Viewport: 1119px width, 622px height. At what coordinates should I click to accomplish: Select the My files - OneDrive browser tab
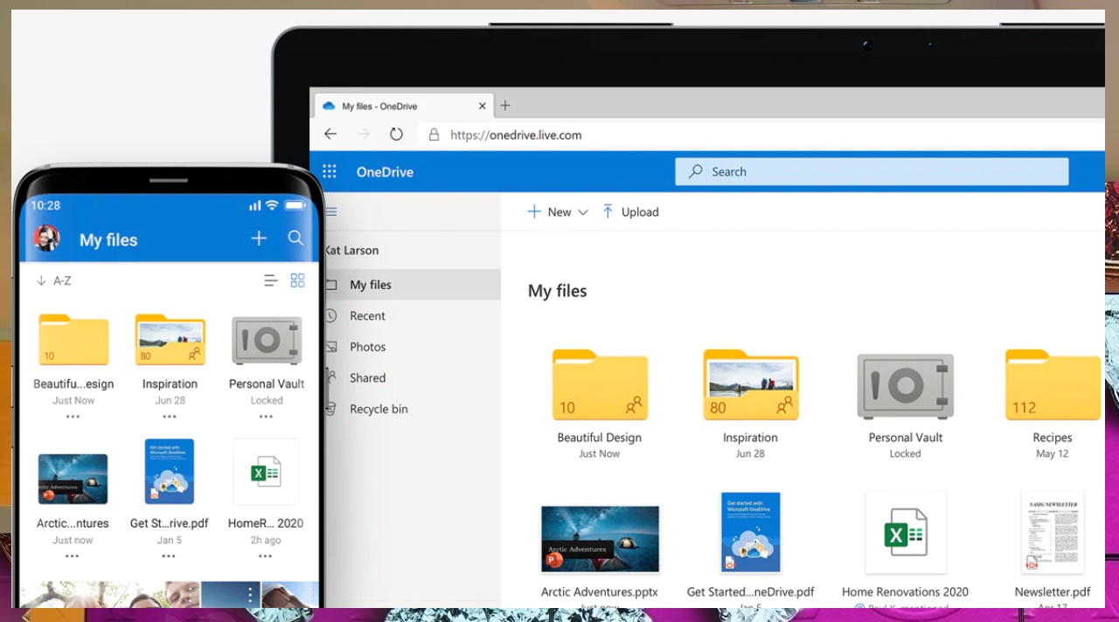[403, 106]
